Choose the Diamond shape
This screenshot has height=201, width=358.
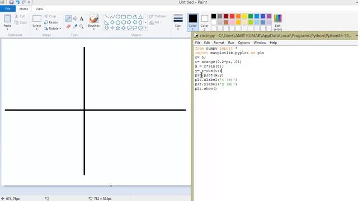pyautogui.click(x=112, y=22)
